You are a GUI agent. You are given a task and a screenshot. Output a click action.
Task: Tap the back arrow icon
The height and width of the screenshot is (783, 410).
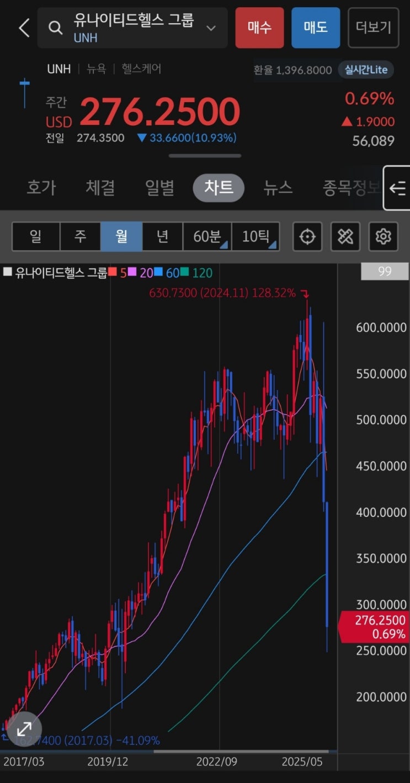pos(24,28)
